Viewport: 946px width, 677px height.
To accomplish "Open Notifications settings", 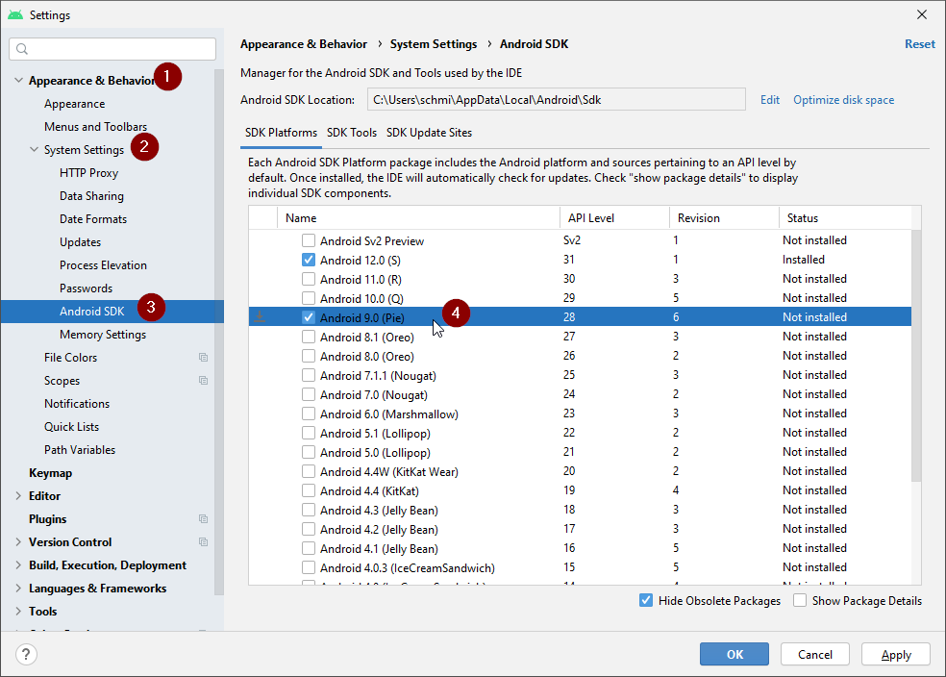I will point(77,404).
